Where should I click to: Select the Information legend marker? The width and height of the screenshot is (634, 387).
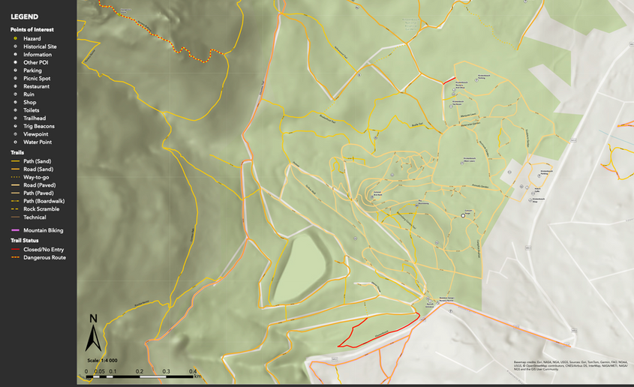pyautogui.click(x=15, y=54)
